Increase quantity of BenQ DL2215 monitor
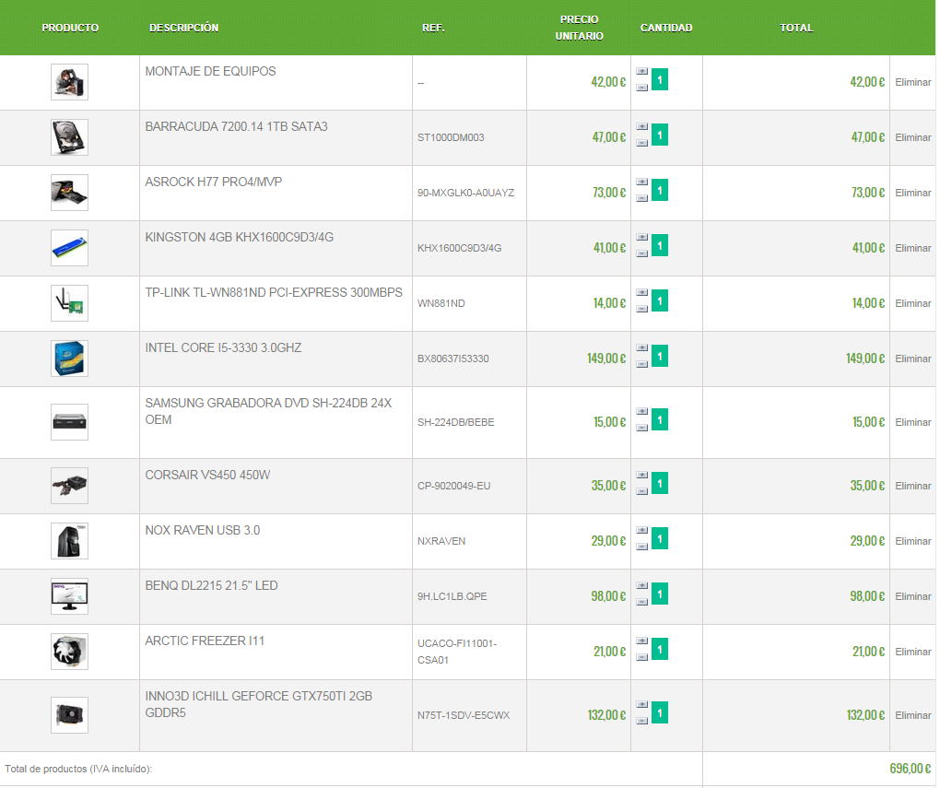940x788 pixels. pos(642,584)
